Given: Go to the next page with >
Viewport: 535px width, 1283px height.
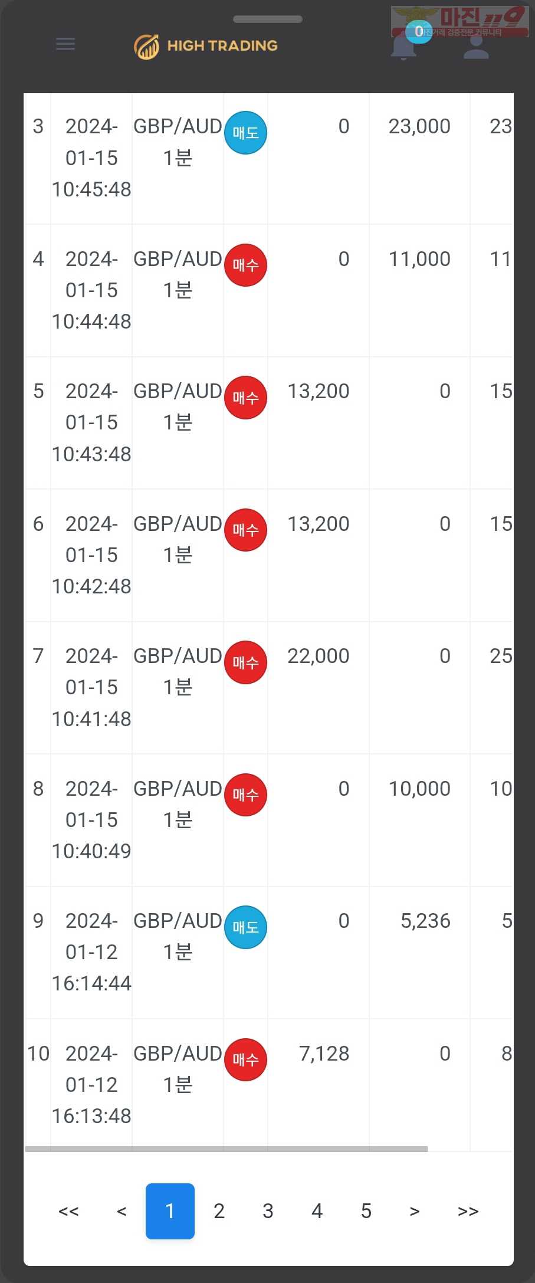Looking at the screenshot, I should tap(415, 1211).
